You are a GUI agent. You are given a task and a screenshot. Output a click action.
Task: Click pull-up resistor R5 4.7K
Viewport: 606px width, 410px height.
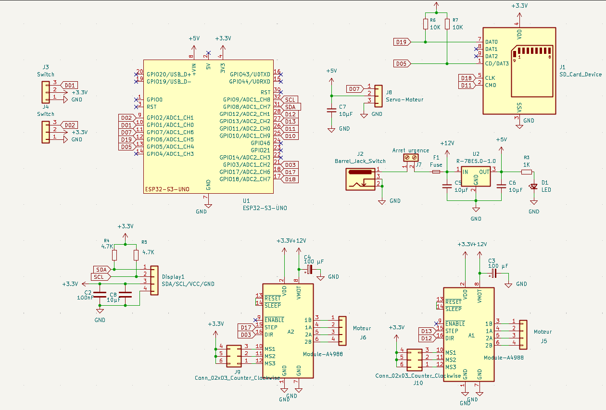pos(137,255)
